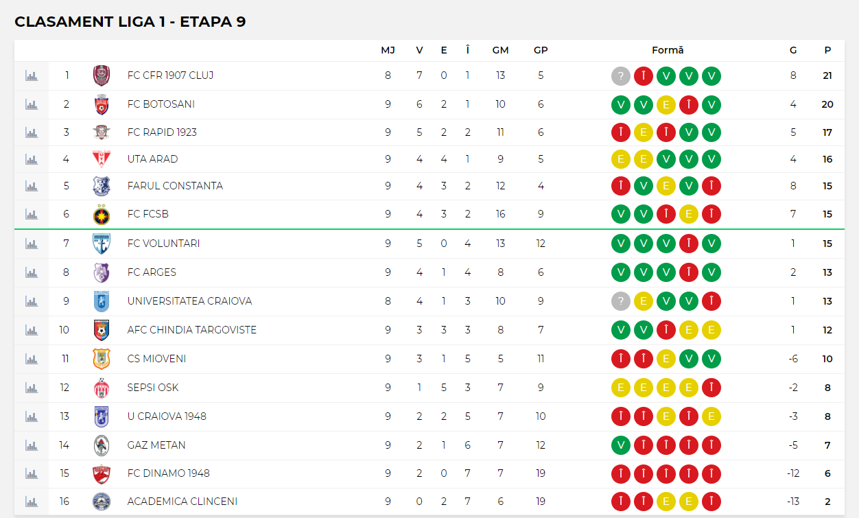Click the Sepsi OSK team name
The height and width of the screenshot is (518, 859).
pyautogui.click(x=153, y=388)
